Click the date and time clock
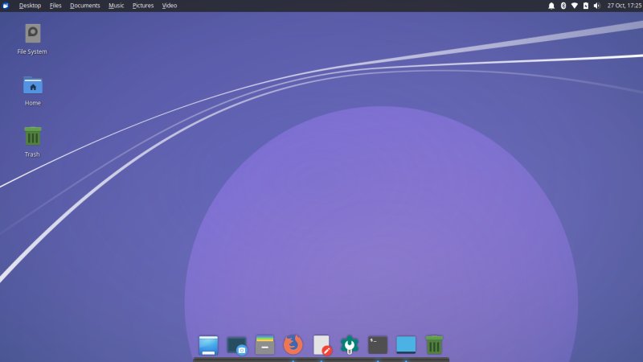This screenshot has width=643, height=362. click(x=624, y=6)
